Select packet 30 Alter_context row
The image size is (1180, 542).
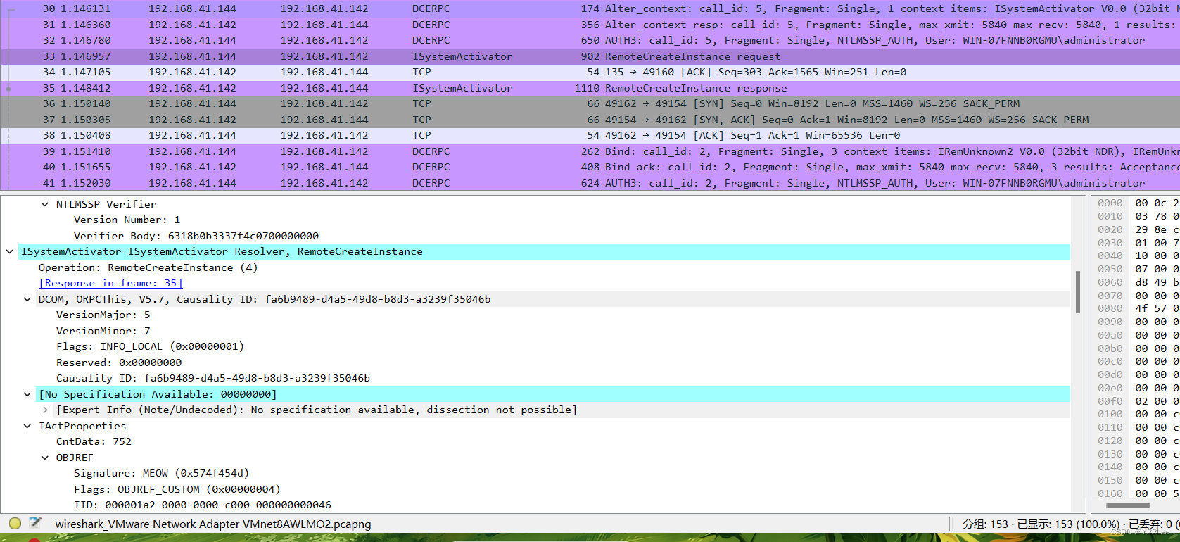point(590,8)
